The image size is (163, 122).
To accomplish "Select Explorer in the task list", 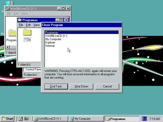I will (x=82, y=42).
